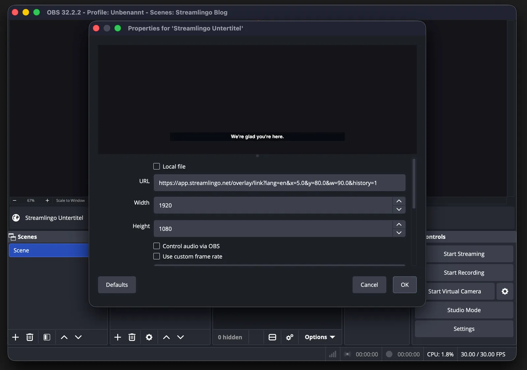Move scene down arrow in Scenes toolbar

pos(78,337)
